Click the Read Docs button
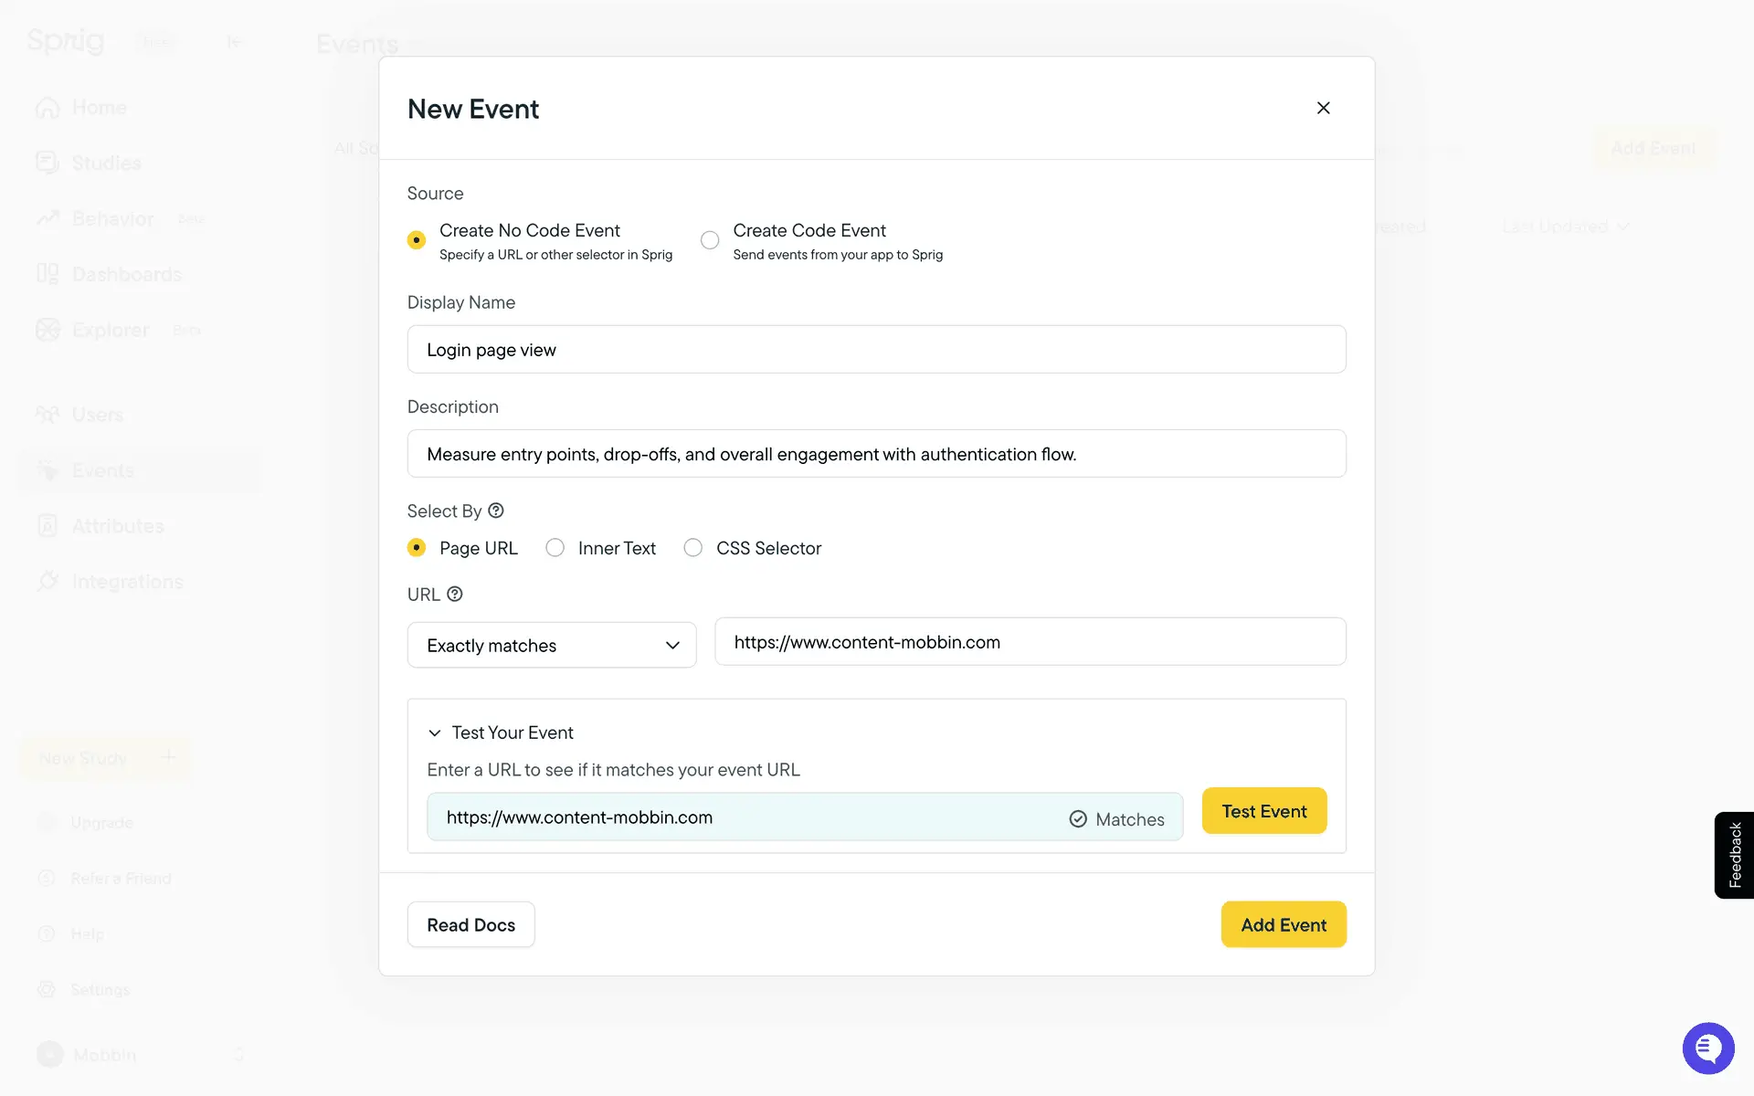 click(x=470, y=924)
